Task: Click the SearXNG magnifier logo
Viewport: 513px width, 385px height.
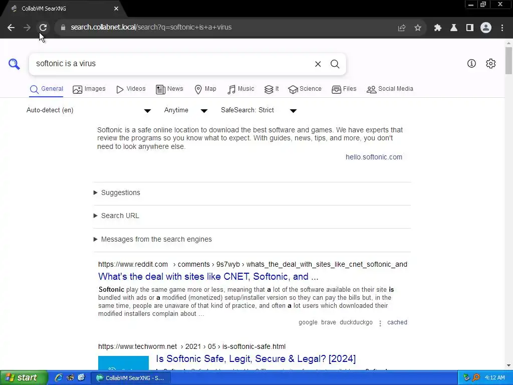Action: [14, 64]
